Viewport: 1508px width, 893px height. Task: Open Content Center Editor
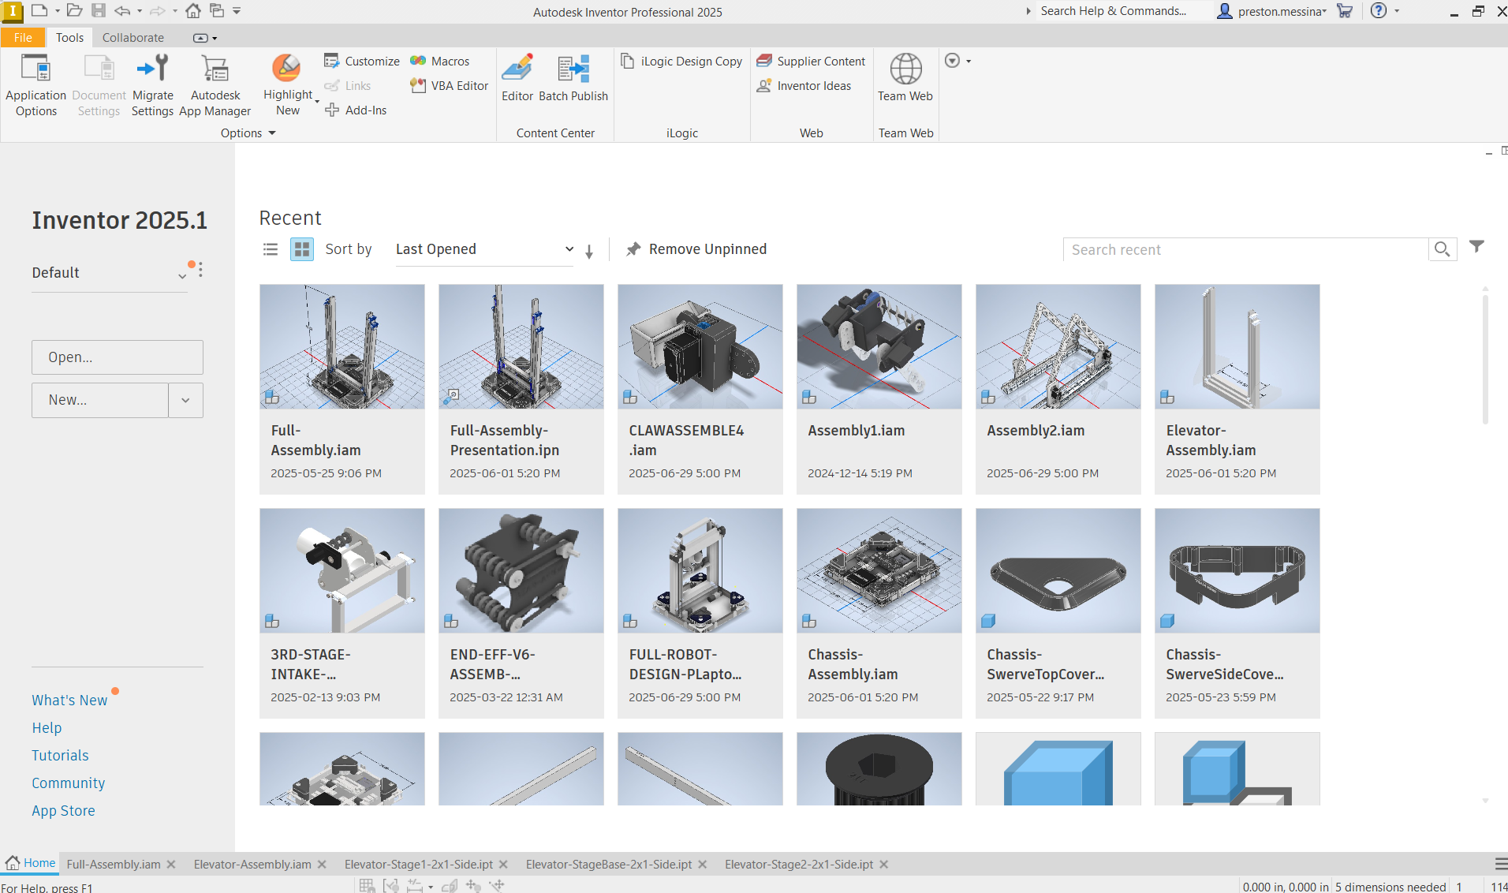tap(517, 79)
